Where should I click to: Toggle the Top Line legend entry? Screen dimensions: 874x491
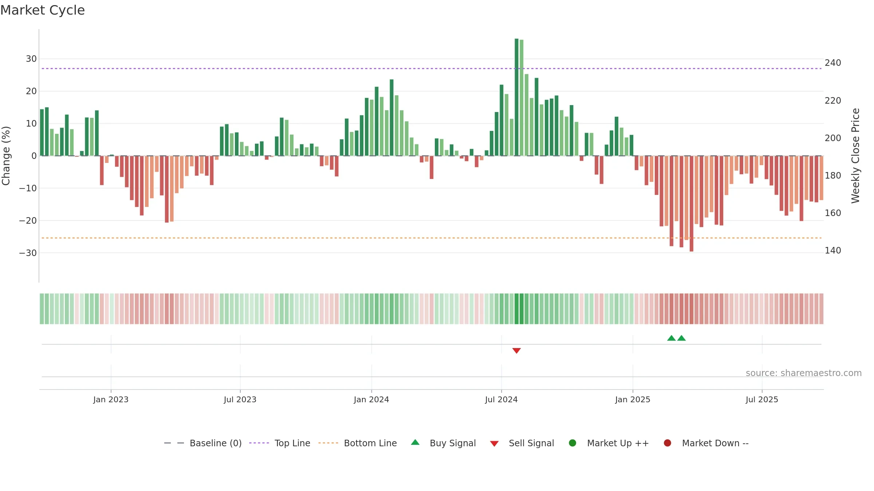279,443
